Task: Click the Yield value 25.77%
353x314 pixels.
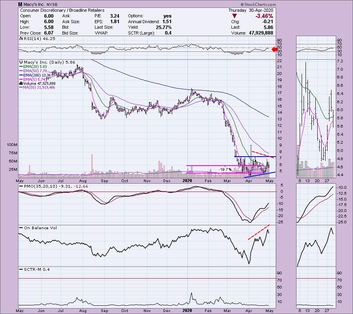Action: (164, 27)
